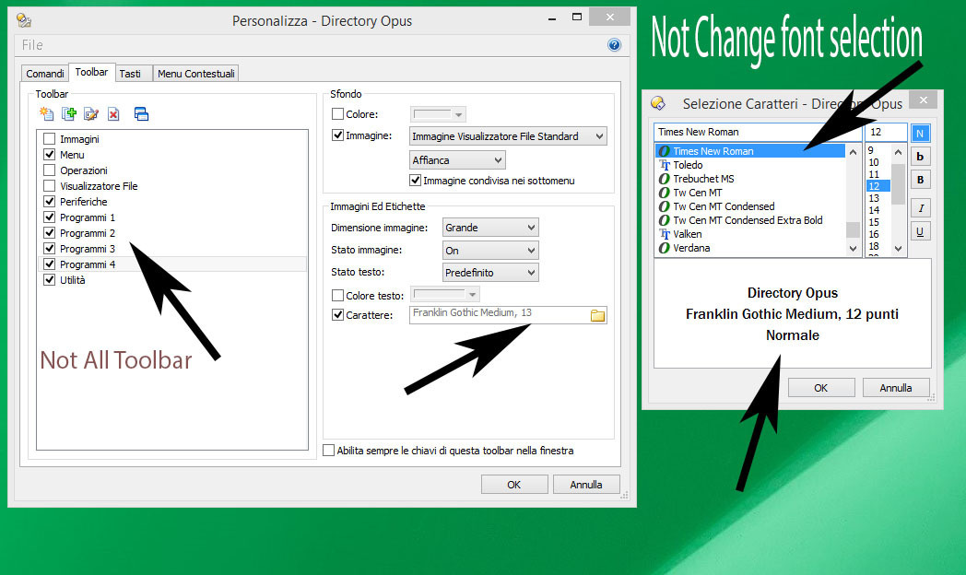This screenshot has width=966, height=575.
Task: Open the Affianca dropdown
Action: coord(457,160)
